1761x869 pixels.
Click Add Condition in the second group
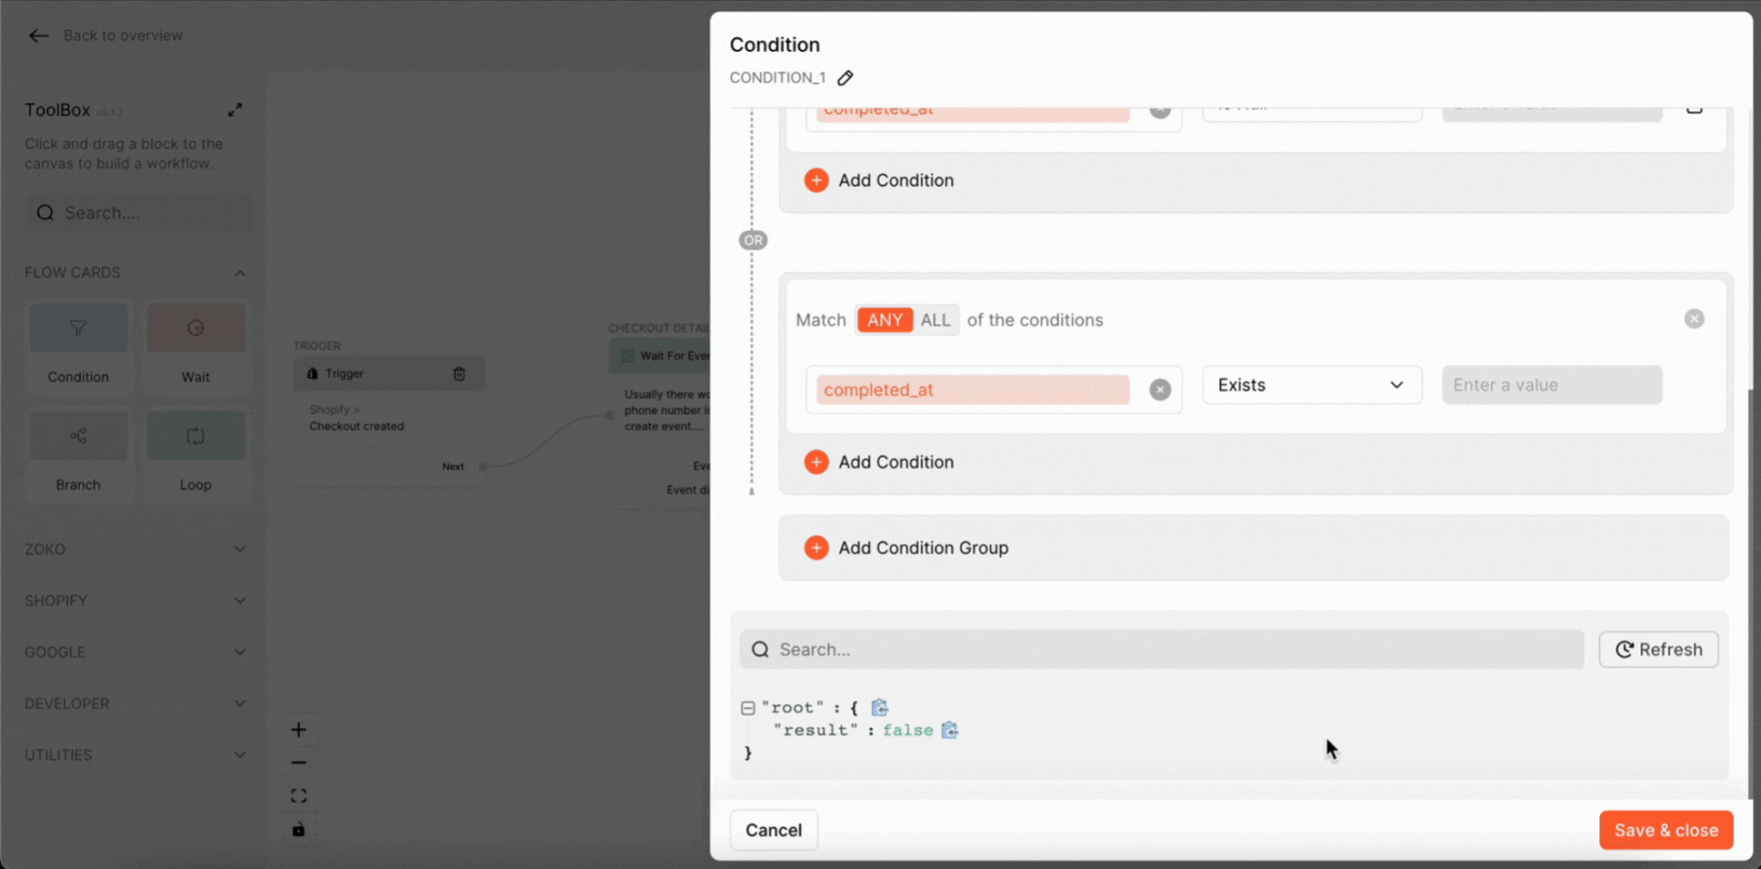point(879,462)
